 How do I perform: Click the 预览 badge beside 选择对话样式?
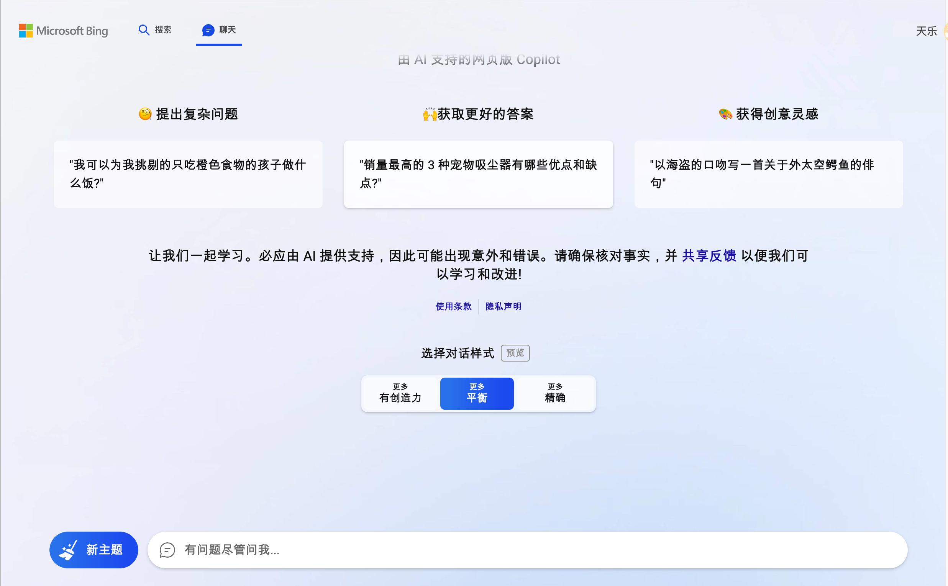coord(515,353)
